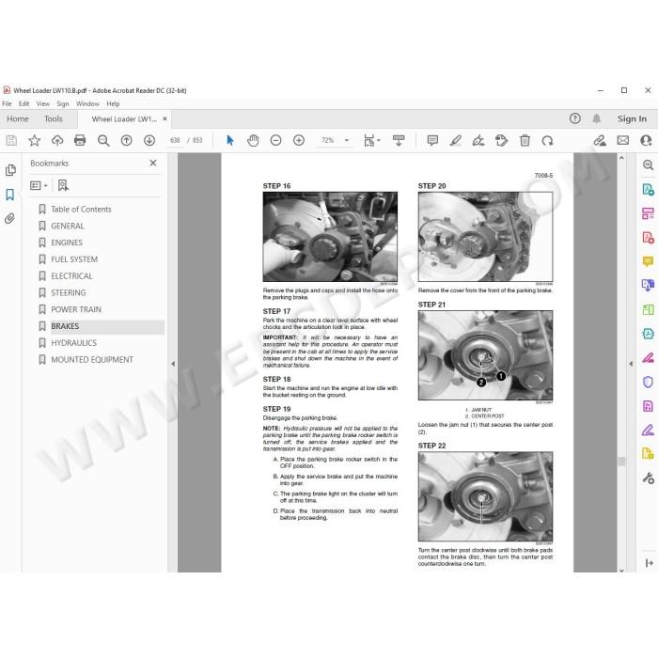Jump to the STEERING bookmark
658x658 pixels.
68,293
